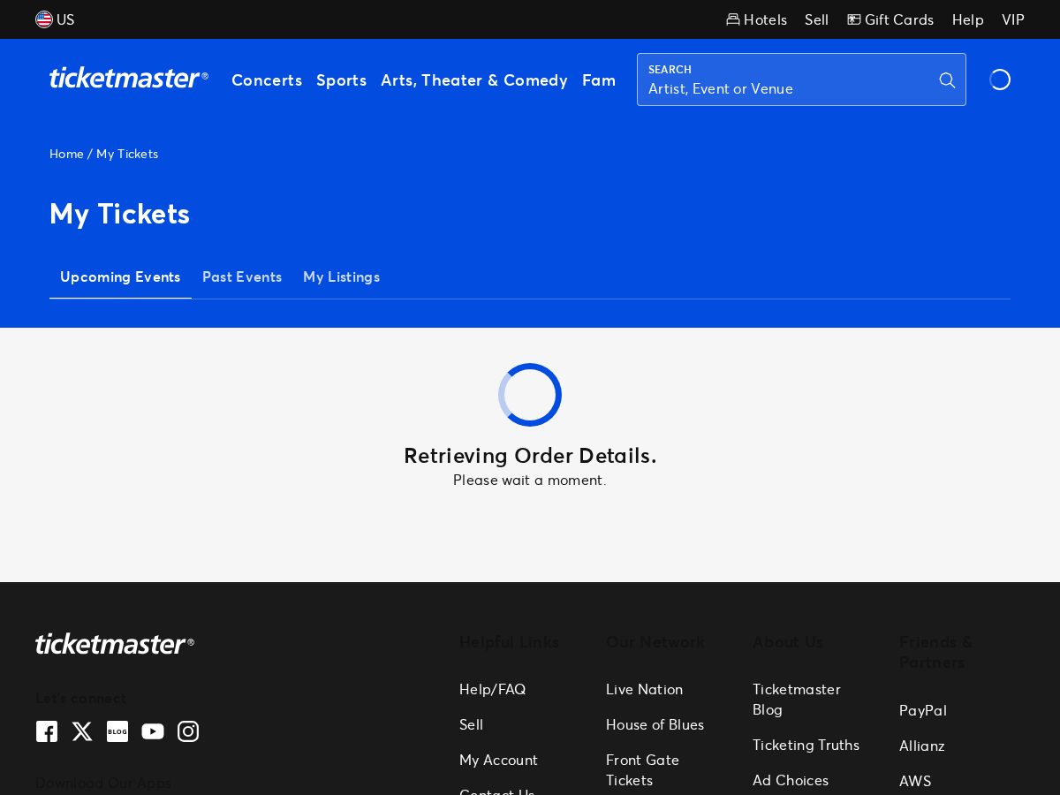The width and height of the screenshot is (1060, 795).
Task: Open the Sports menu
Action: 341,80
